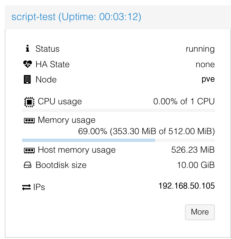Click the Memory usage progress bar

pyautogui.click(x=118, y=140)
